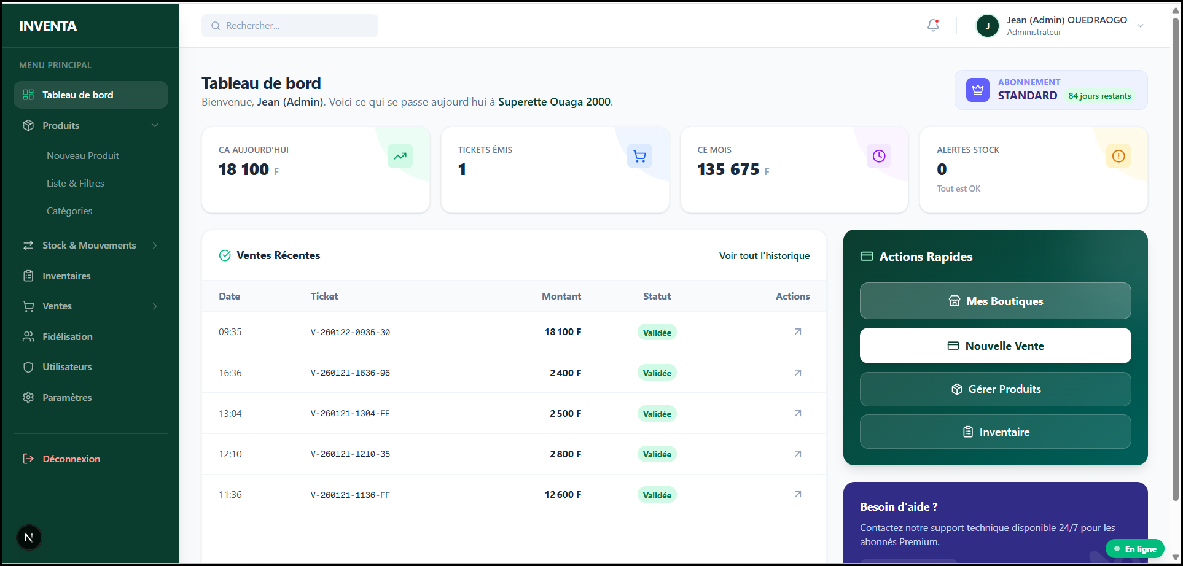Open the user account dropdown chevron

click(x=1140, y=26)
